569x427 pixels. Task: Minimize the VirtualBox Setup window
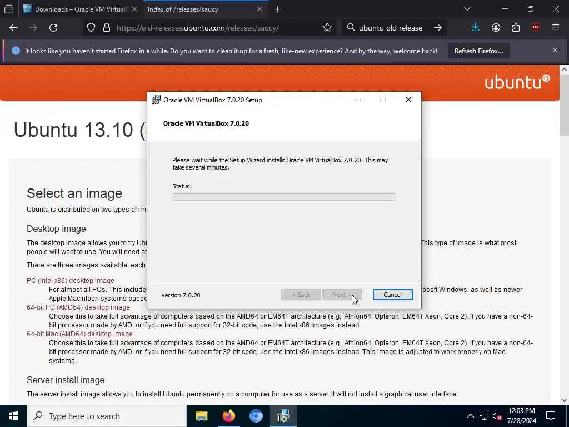click(x=358, y=100)
